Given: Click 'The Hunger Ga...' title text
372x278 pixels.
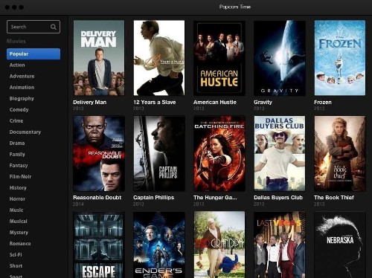Looking at the screenshot, I should point(215,198).
